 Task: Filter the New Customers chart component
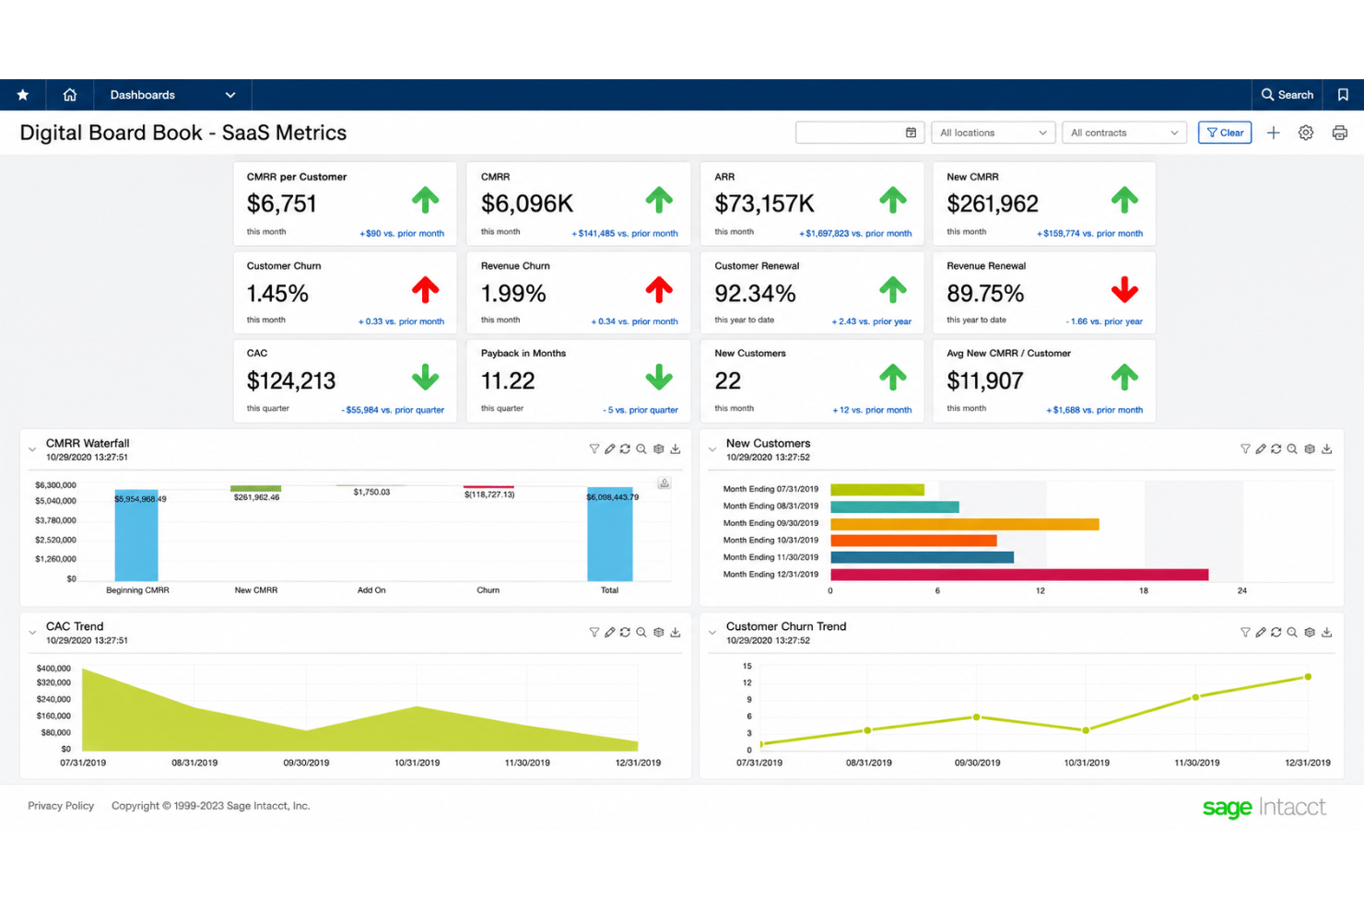[1245, 449]
